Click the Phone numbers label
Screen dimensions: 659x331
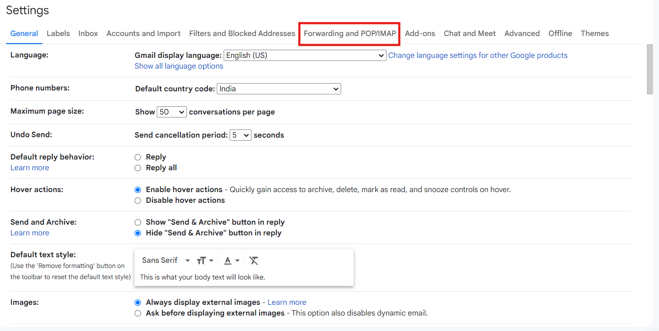pos(40,88)
